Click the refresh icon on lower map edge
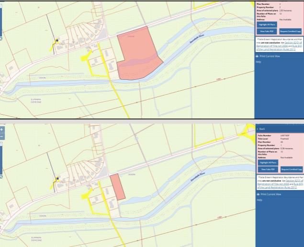This screenshot has width=304, height=247. pyautogui.click(x=1, y=176)
